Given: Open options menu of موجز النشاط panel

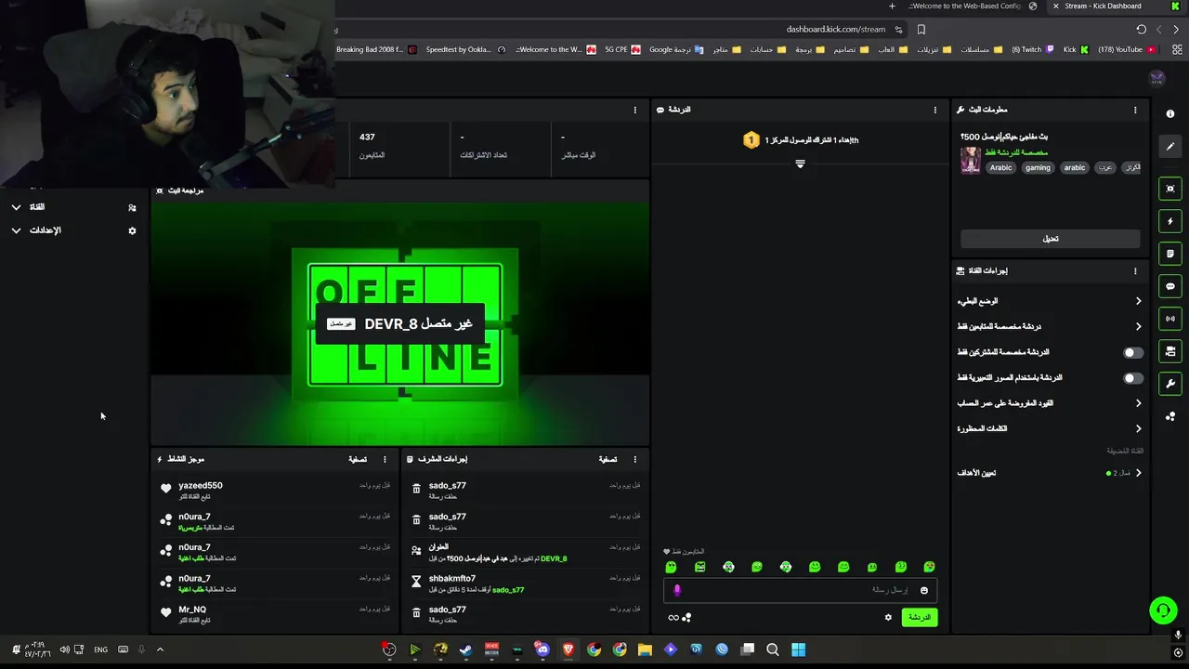Looking at the screenshot, I should pyautogui.click(x=385, y=459).
